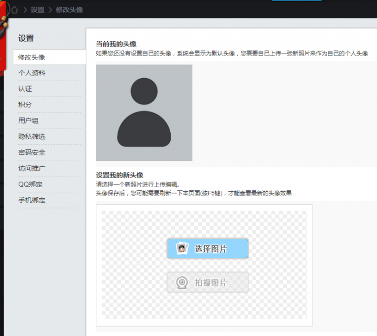Select QQ绑定 menu item
The image size is (377, 336).
point(30,184)
